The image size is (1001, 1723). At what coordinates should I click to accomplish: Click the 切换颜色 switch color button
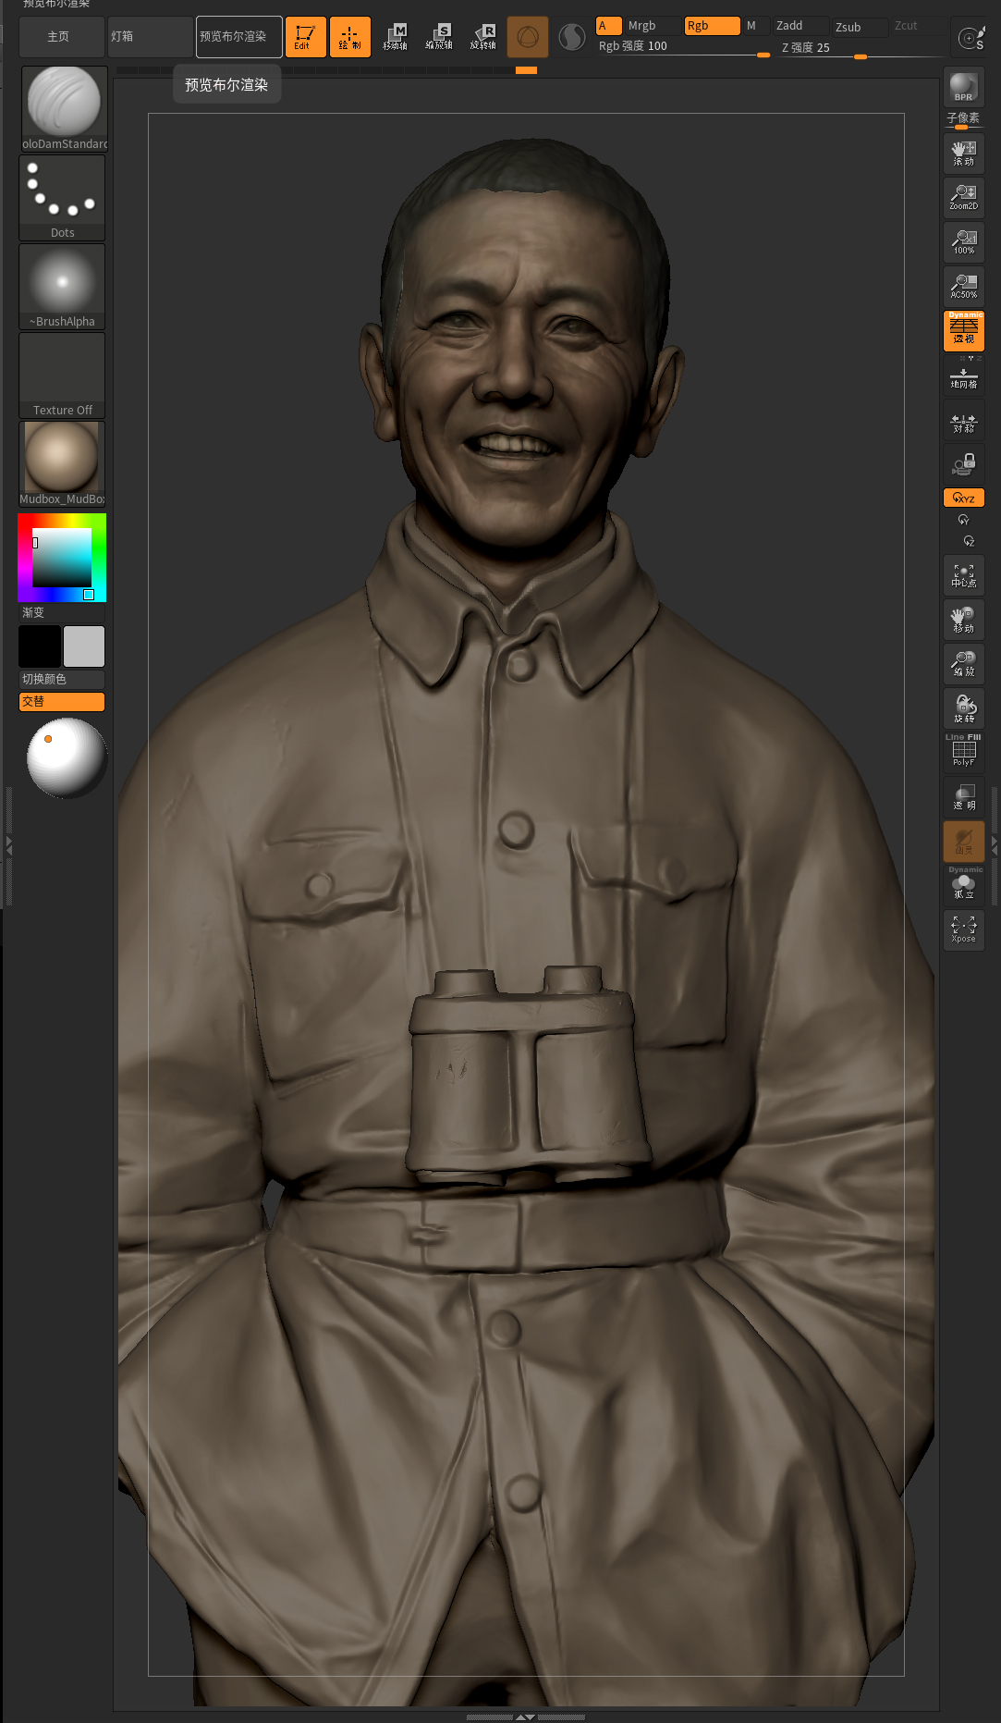[62, 679]
